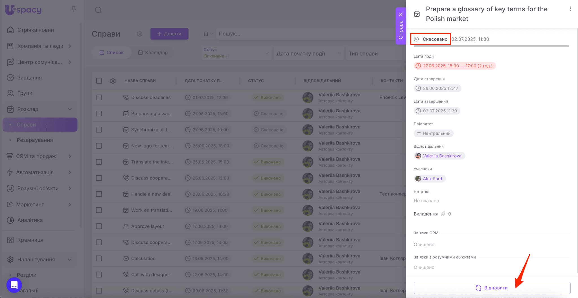Image resolution: width=578 pixels, height=298 pixels.
Task: Click the three-dot menu in task panel
Action: coord(570,9)
